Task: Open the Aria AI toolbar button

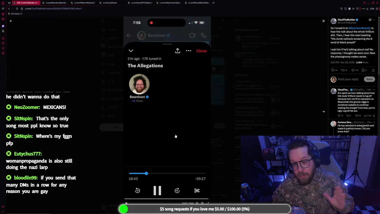Action: pos(372,9)
